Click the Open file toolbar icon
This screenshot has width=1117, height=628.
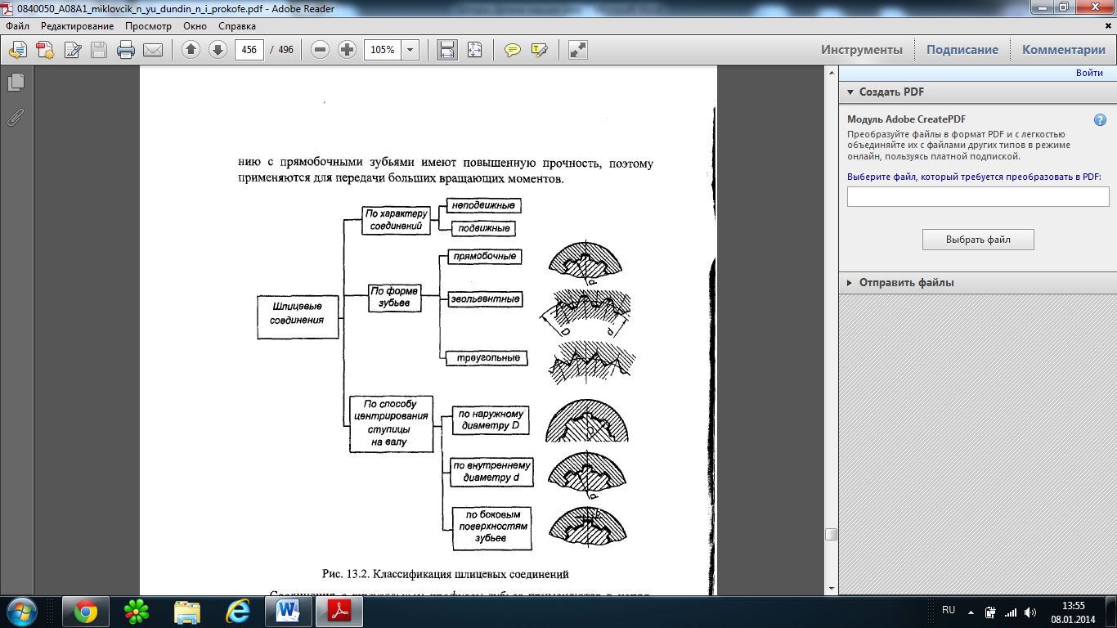[17, 50]
